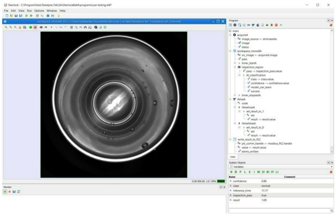This screenshot has width=335, height=214.
Task: Click the red figure icon in Program toolbar
Action: pyautogui.click(x=271, y=25)
